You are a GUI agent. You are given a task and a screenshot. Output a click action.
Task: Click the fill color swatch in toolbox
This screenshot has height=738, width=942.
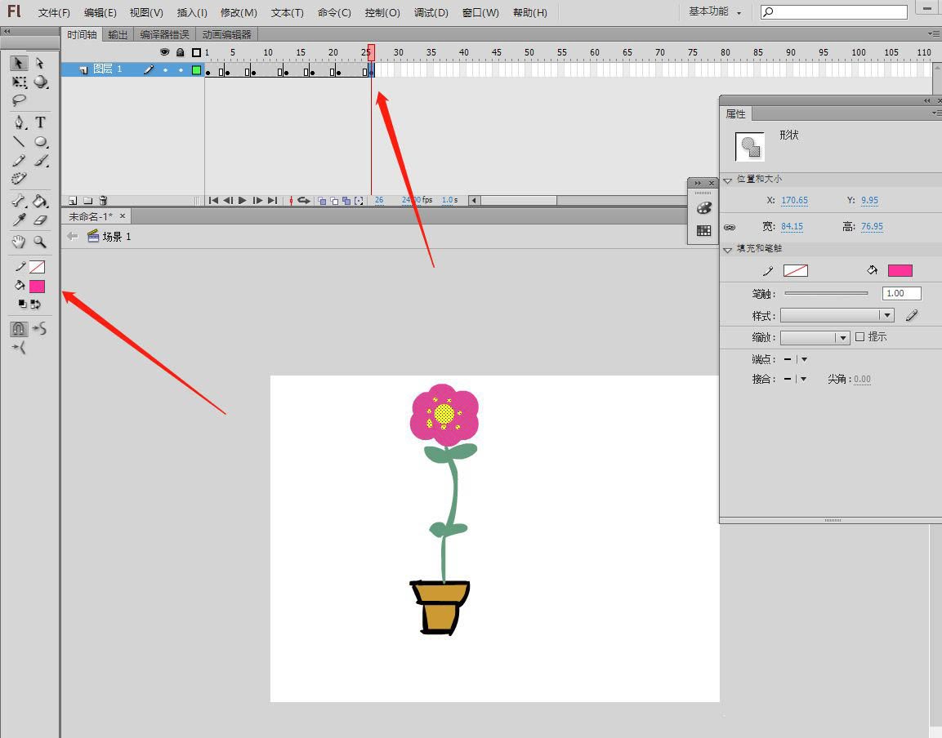37,287
